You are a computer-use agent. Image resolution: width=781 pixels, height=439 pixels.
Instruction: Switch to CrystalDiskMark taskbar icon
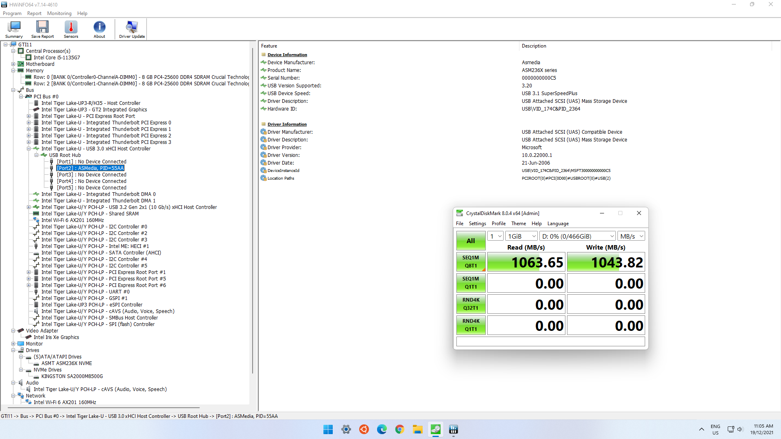point(436,429)
